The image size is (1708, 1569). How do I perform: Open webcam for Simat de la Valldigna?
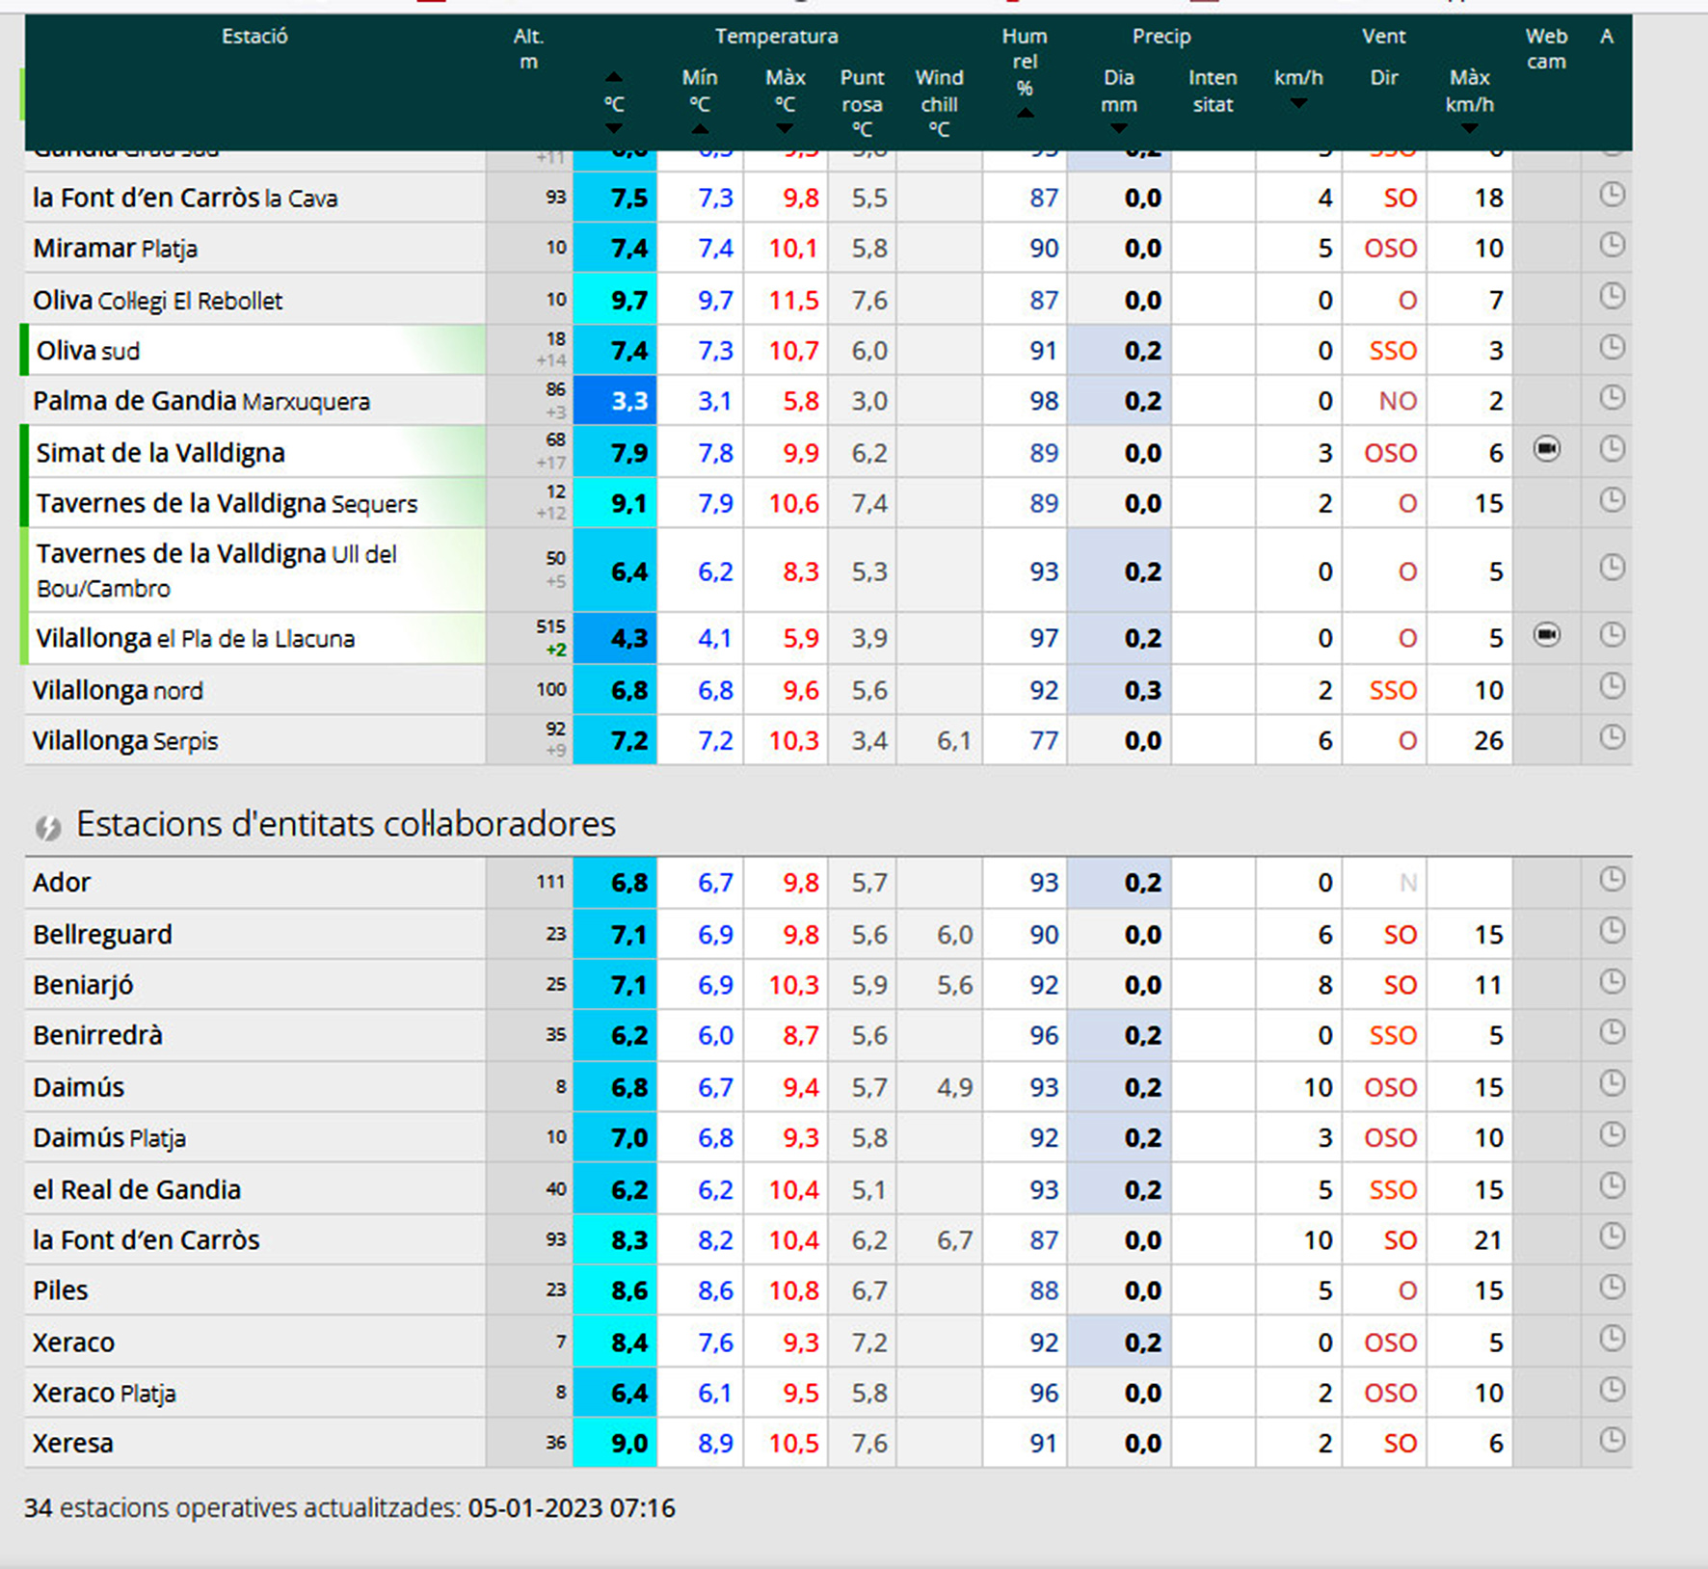coord(1547,449)
